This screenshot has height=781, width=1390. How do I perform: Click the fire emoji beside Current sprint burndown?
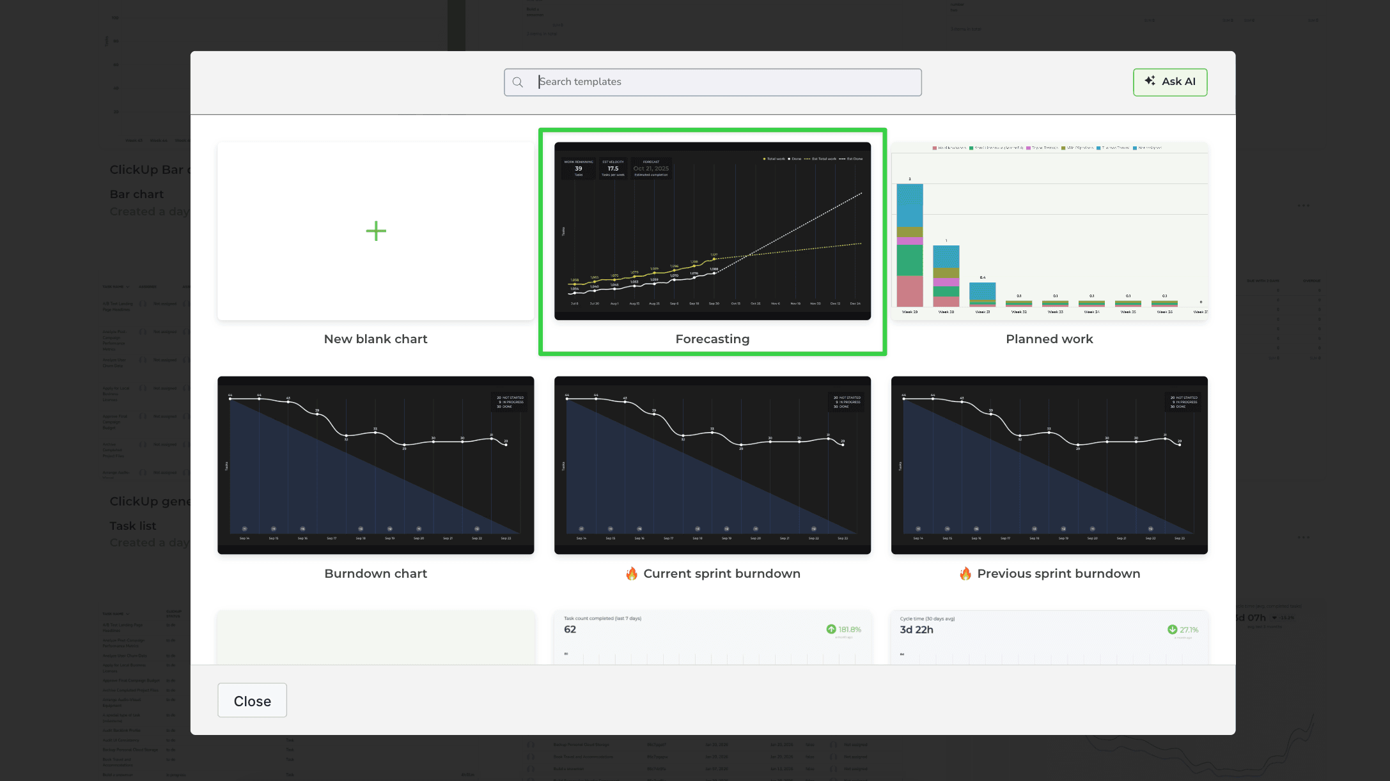pos(632,573)
